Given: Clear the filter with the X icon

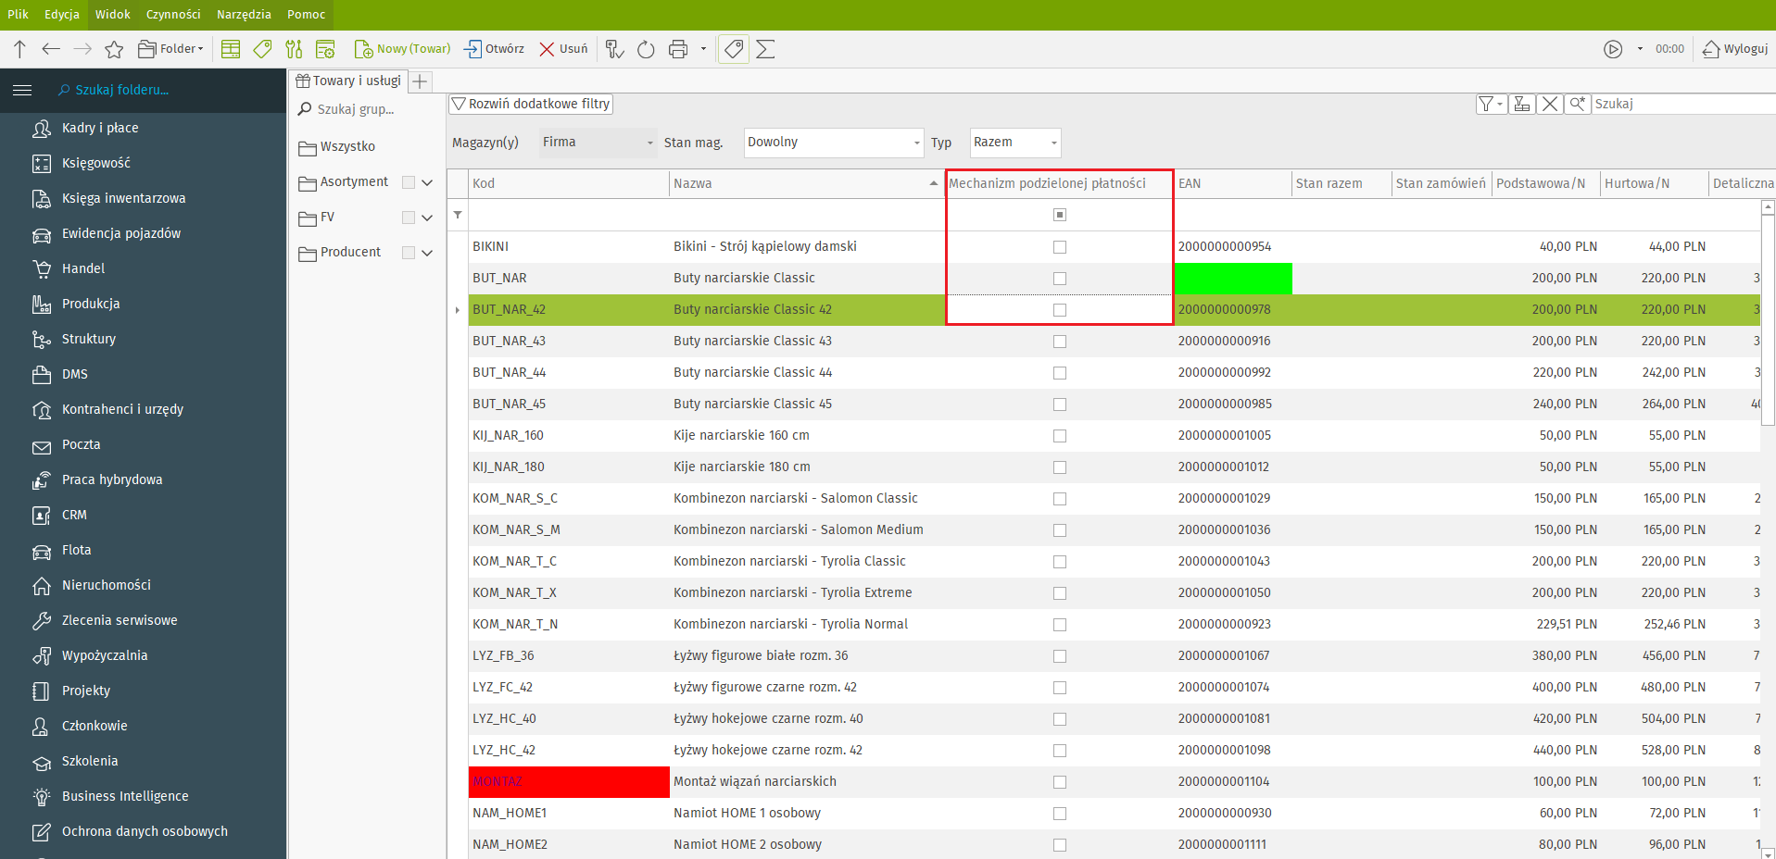Looking at the screenshot, I should tap(1549, 104).
